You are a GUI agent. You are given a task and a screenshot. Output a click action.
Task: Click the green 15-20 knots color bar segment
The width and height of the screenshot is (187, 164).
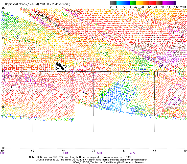[x=133, y=3]
